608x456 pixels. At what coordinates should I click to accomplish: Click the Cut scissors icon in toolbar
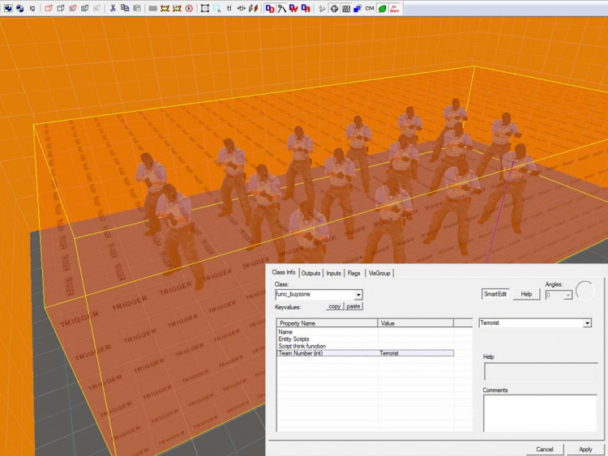point(113,8)
